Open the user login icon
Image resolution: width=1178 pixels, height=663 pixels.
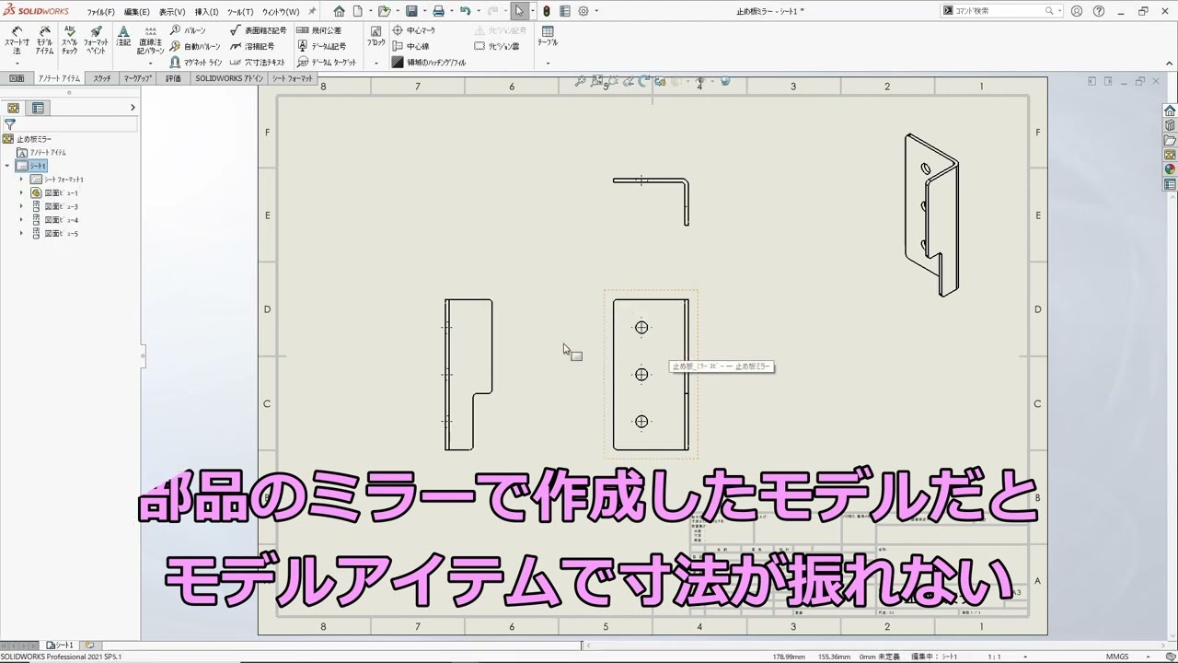click(1076, 11)
